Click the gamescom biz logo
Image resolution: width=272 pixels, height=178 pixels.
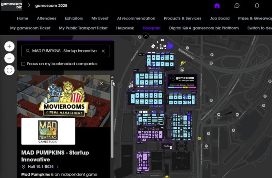[x=11, y=6]
